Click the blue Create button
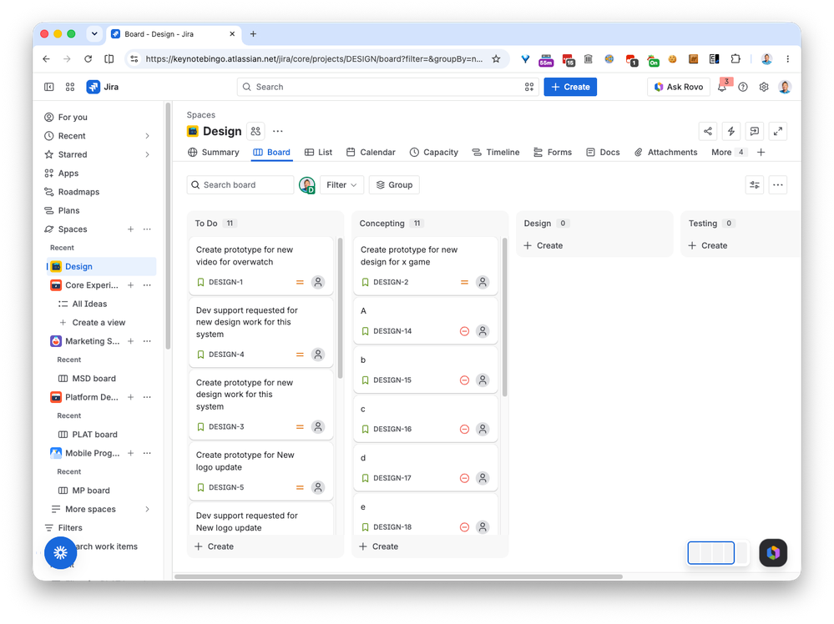The width and height of the screenshot is (834, 624). (x=570, y=87)
